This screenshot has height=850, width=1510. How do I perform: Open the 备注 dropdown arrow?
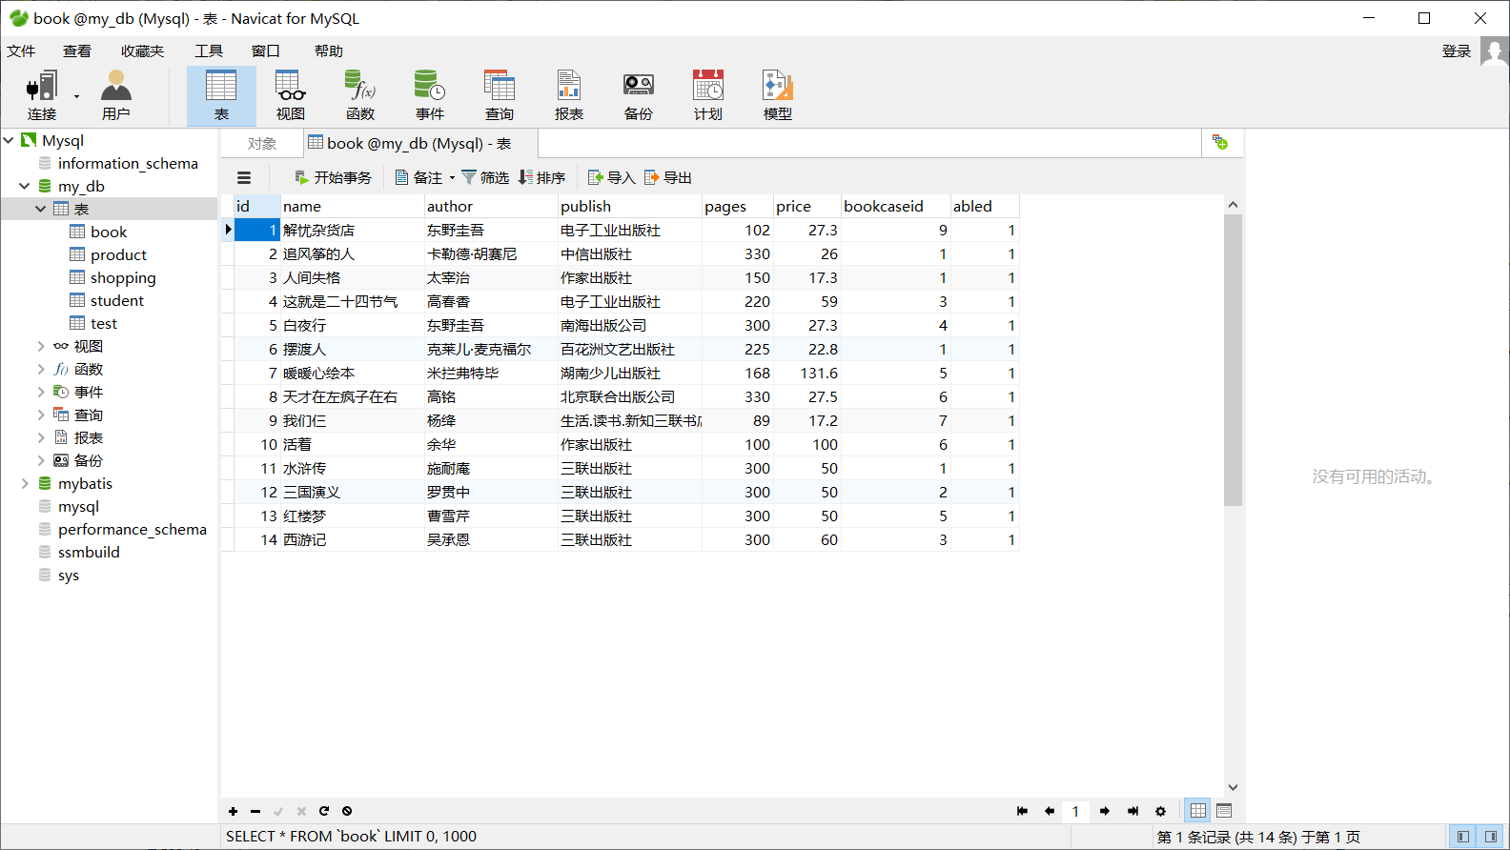(x=452, y=178)
